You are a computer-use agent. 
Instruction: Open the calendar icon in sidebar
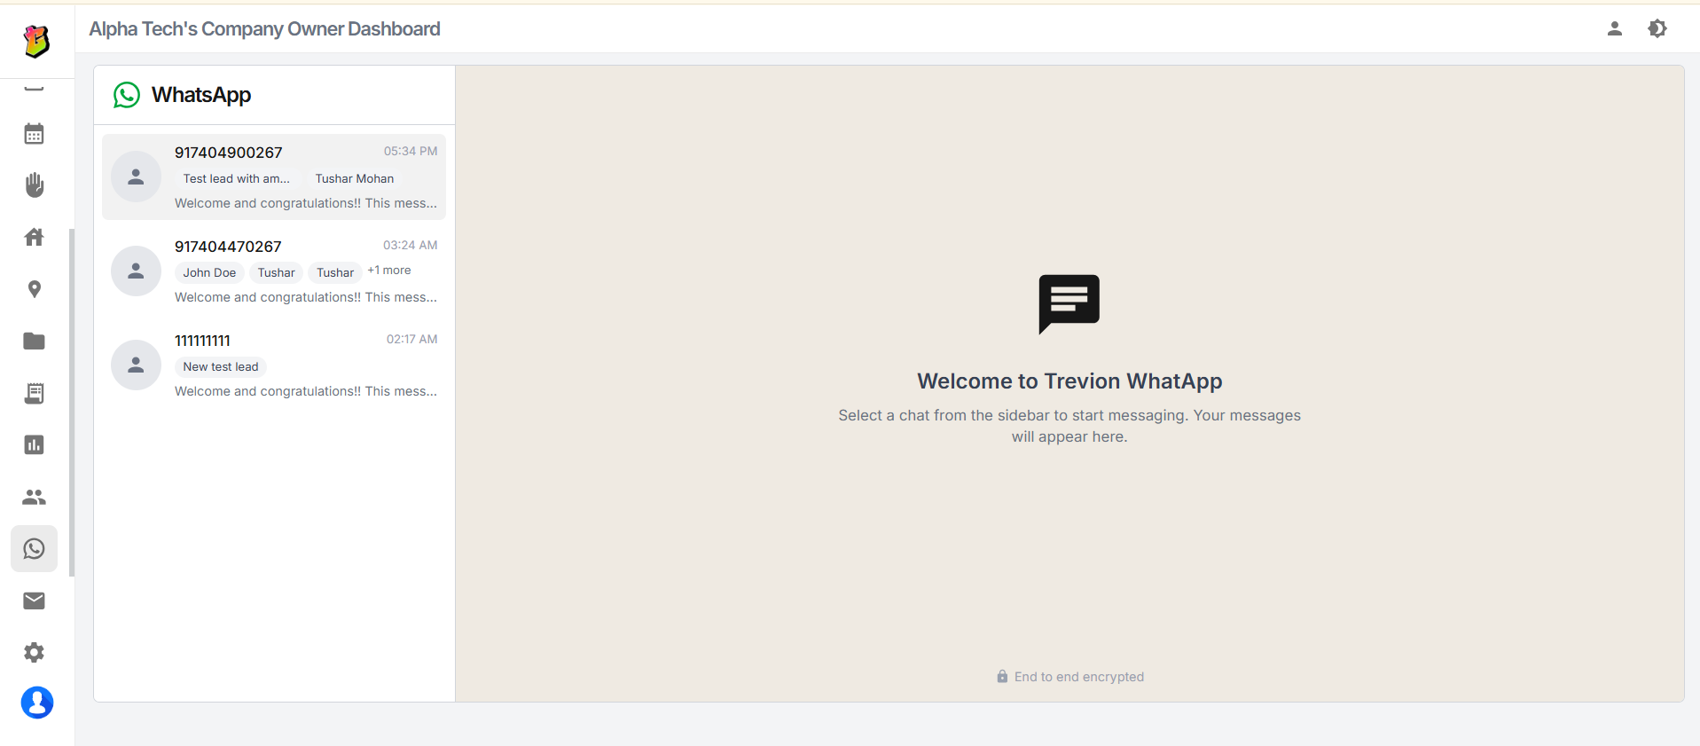(34, 134)
